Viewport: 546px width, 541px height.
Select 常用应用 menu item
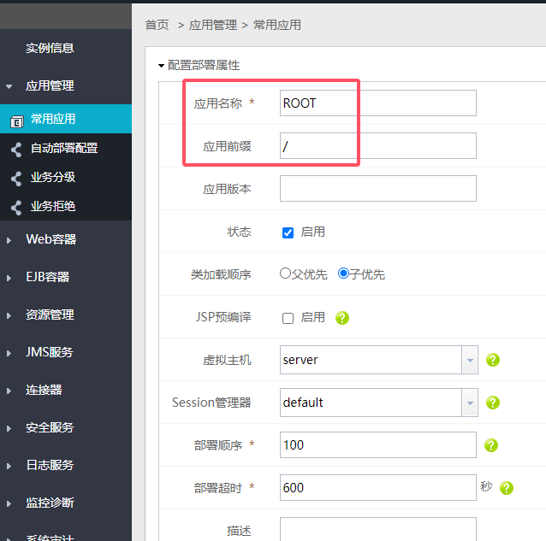coord(66,119)
